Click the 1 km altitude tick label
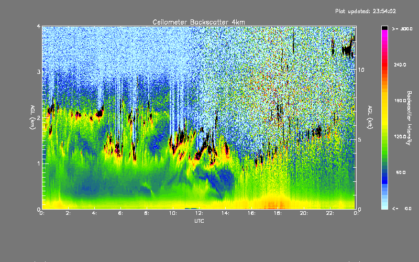 point(39,163)
